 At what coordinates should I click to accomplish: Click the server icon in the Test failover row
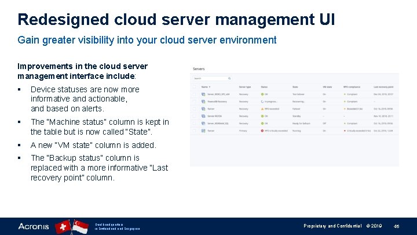[203, 94]
